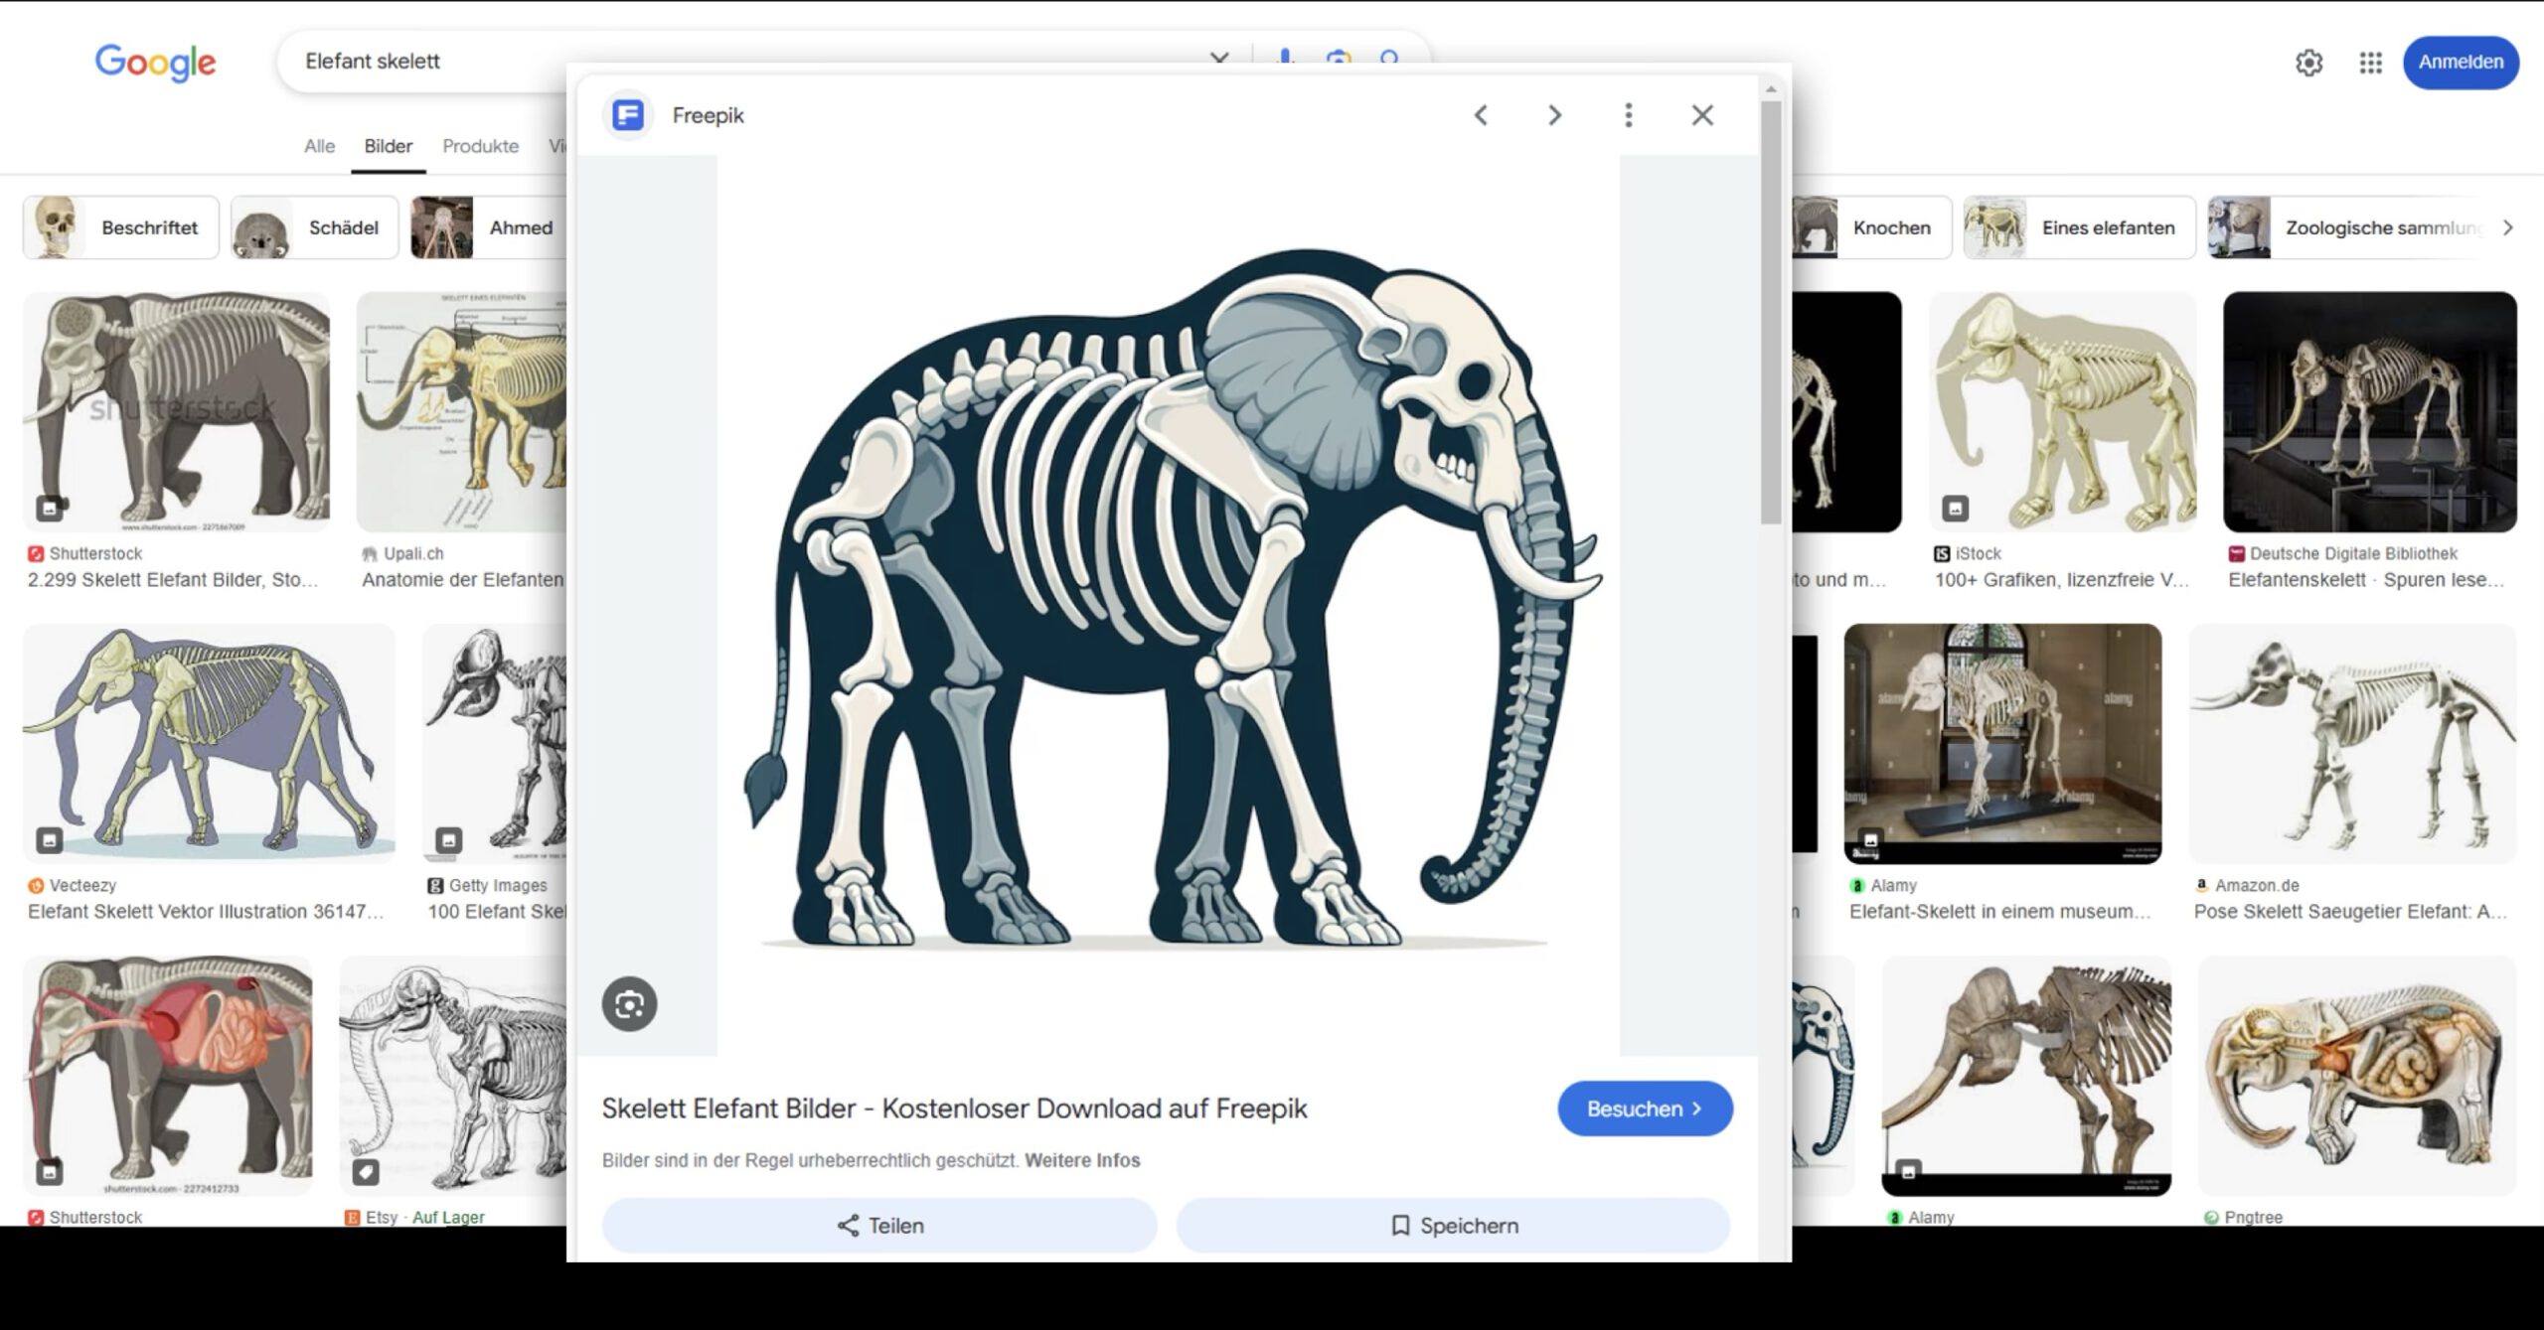Screen dimensions: 2544x1330
Task: Open iStock beige elephant skeleton thumbnail
Action: tap(2062, 411)
